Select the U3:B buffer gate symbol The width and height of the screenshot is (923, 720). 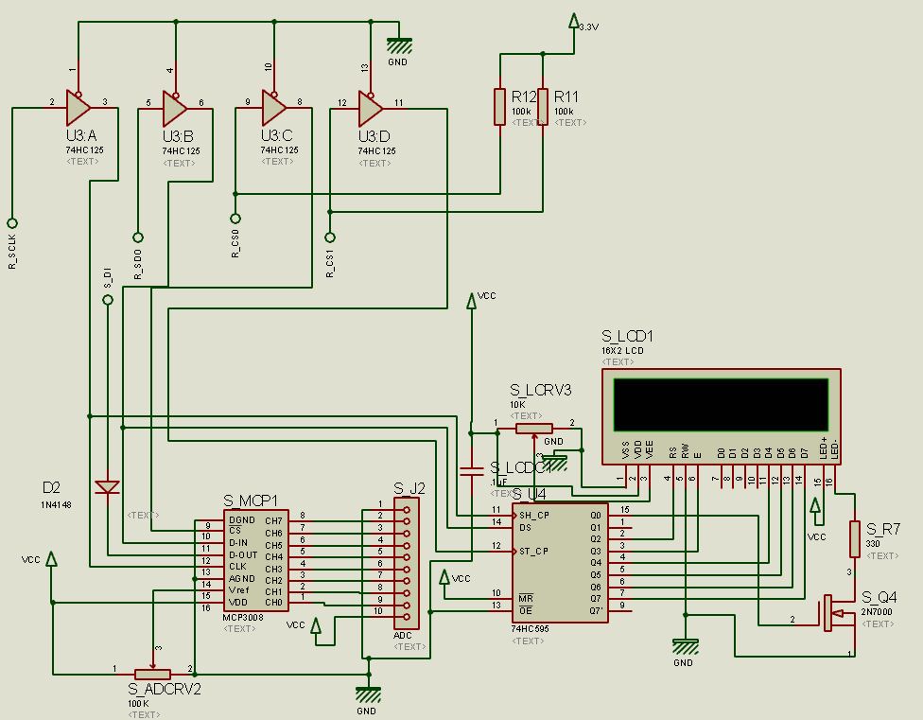(175, 108)
